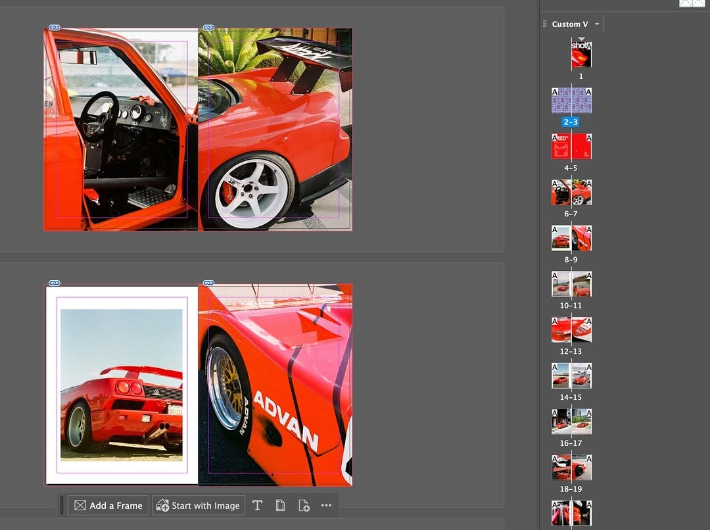
Task: Click link badge on ADVAN race car photo
Action: click(x=208, y=283)
